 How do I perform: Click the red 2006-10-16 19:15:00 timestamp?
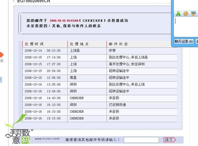[64, 21]
